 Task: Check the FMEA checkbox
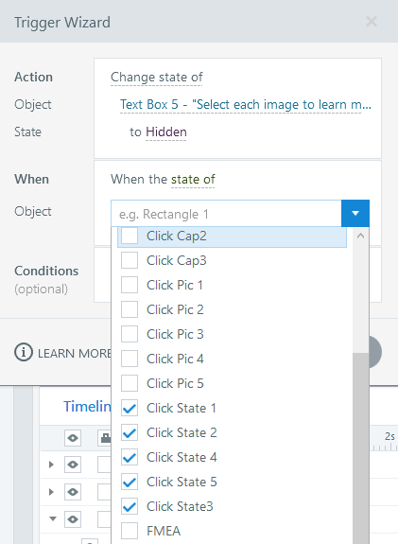click(x=130, y=531)
